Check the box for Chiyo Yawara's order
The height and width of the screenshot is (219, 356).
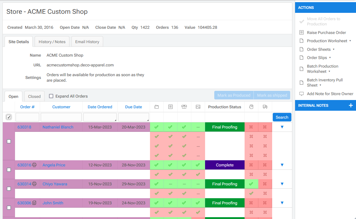[x=9, y=189]
